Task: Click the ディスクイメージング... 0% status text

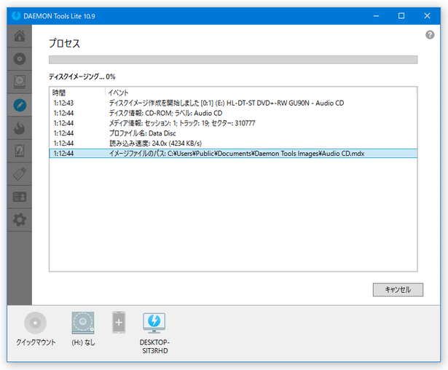Action: click(x=82, y=76)
